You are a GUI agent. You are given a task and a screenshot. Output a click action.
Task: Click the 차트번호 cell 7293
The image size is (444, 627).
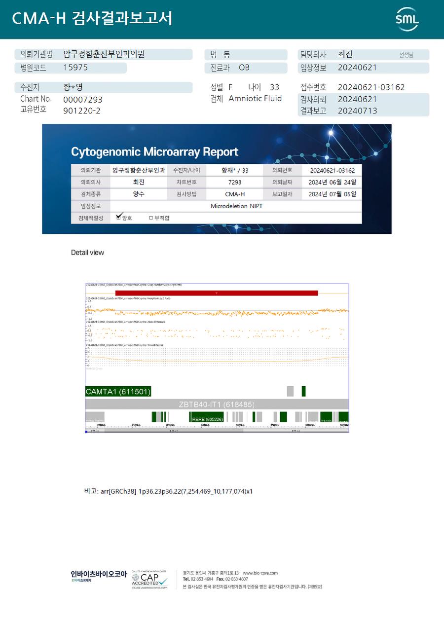pos(235,182)
